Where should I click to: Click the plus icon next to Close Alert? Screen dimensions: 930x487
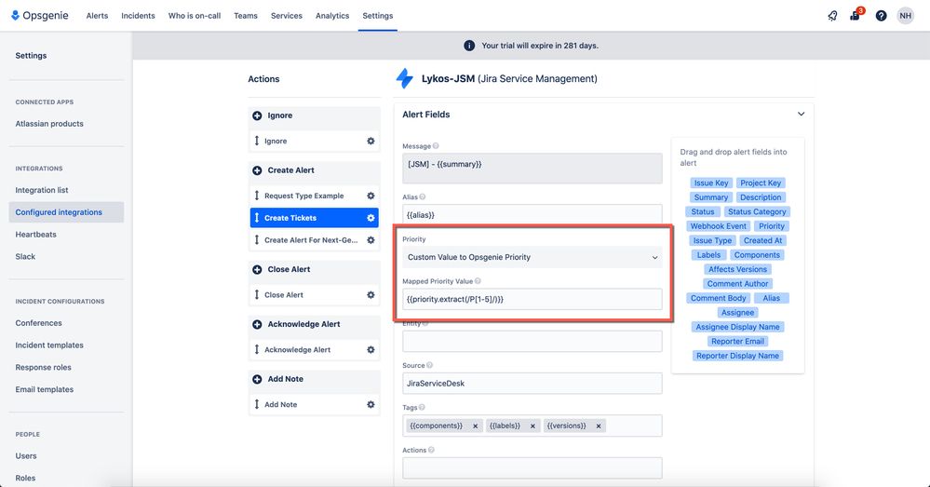click(257, 269)
